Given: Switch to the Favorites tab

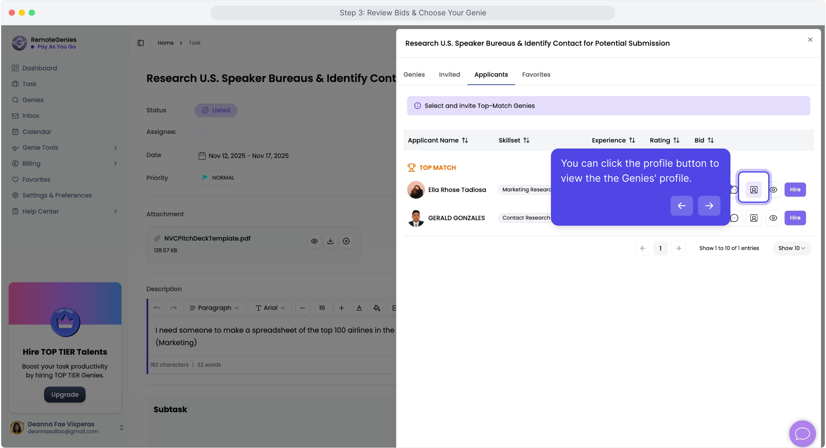Looking at the screenshot, I should click(536, 75).
